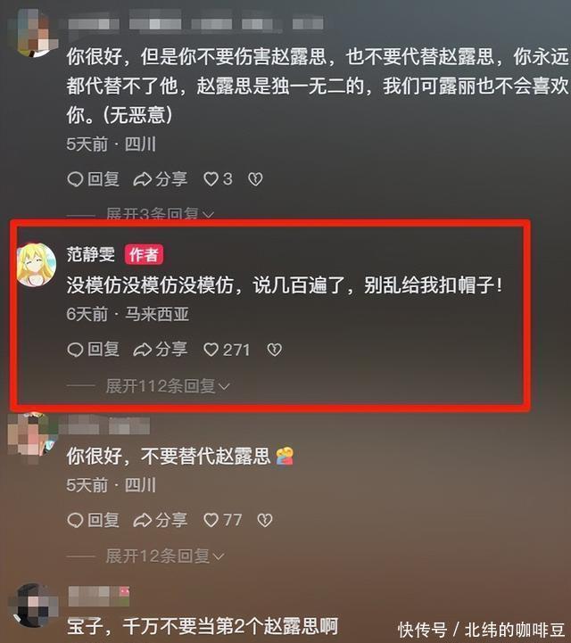This screenshot has height=643, width=571.
Task: Dislike the comment with 77 likes
Action: (x=265, y=520)
